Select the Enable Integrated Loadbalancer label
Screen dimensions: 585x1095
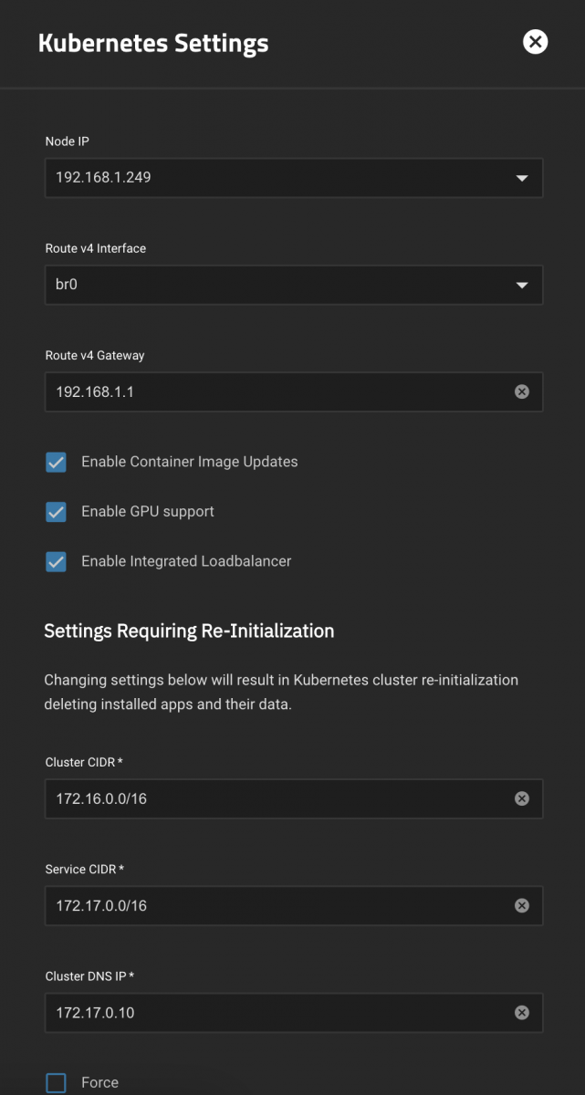point(186,561)
